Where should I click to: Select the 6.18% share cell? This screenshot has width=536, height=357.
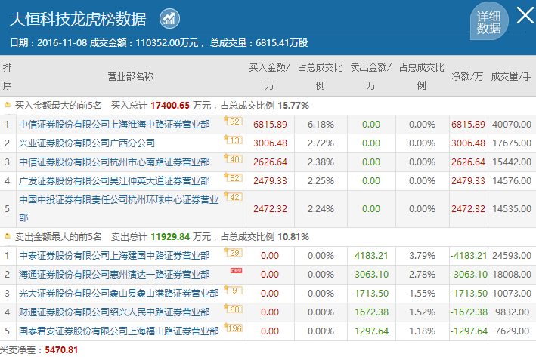click(321, 125)
